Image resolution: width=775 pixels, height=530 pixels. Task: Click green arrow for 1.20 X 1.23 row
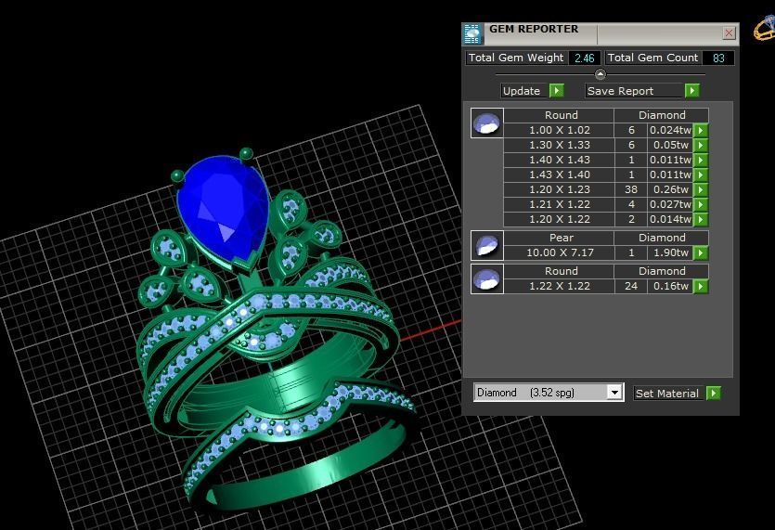tap(701, 189)
